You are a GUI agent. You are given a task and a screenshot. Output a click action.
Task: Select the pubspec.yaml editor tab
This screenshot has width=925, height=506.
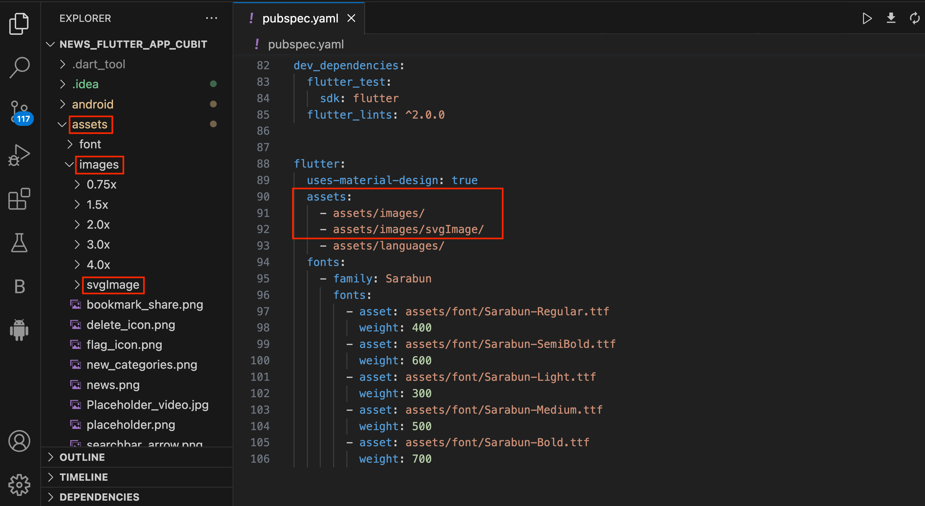click(x=300, y=18)
